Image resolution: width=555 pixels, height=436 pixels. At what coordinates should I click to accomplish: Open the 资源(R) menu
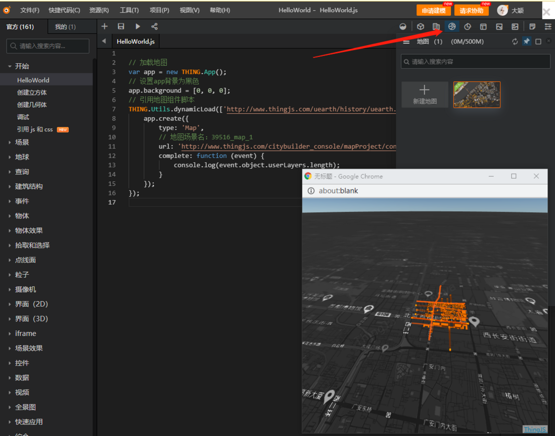tap(99, 10)
